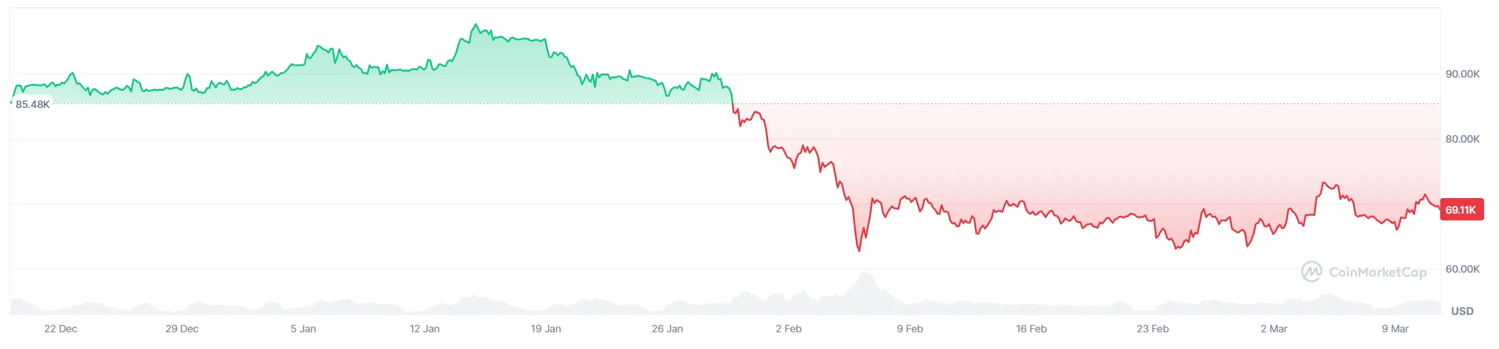1499x349 pixels.
Task: Select the 29 Dec date marker
Action: click(x=182, y=329)
